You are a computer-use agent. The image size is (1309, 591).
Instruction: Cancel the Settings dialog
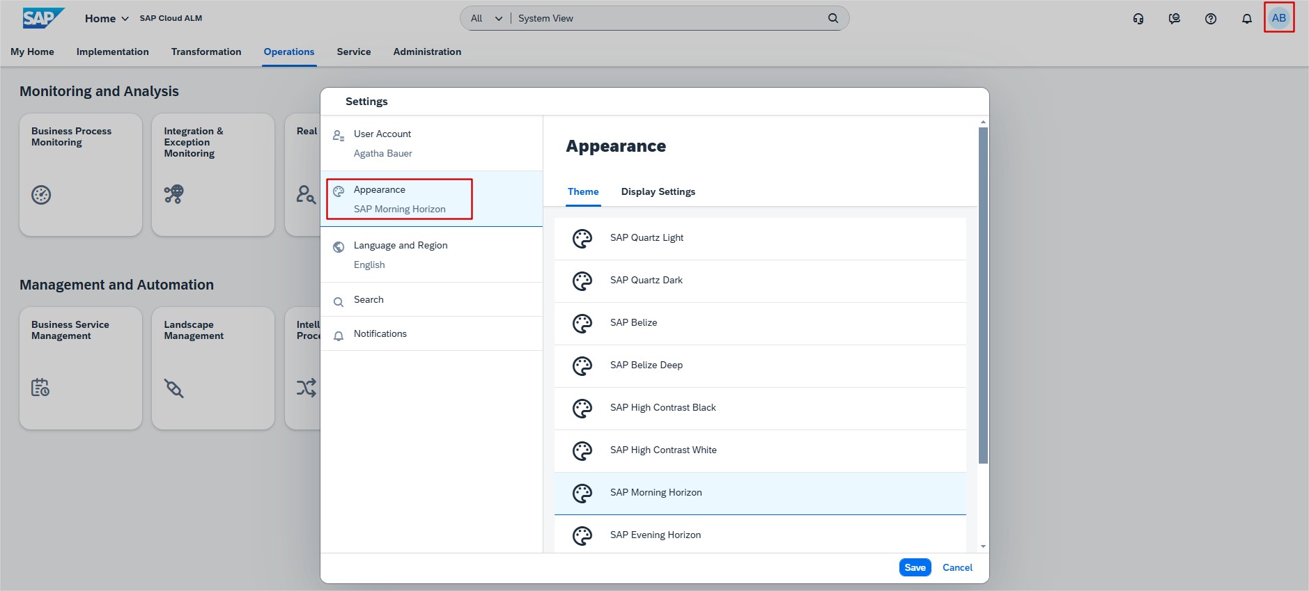coord(956,567)
